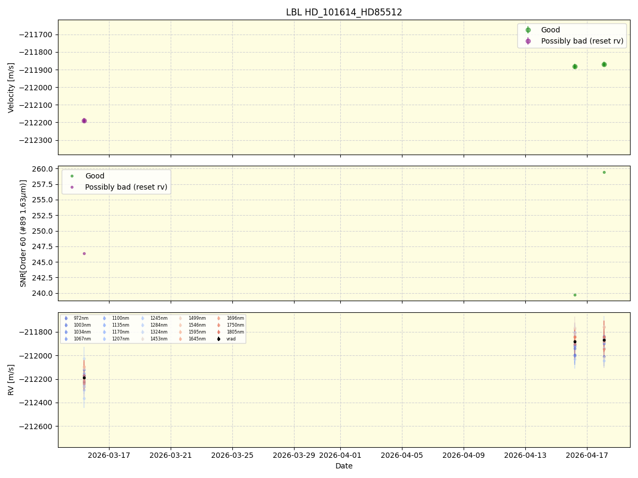Select the 1595nm legend label
This screenshot has width=638, height=478.
tap(197, 332)
